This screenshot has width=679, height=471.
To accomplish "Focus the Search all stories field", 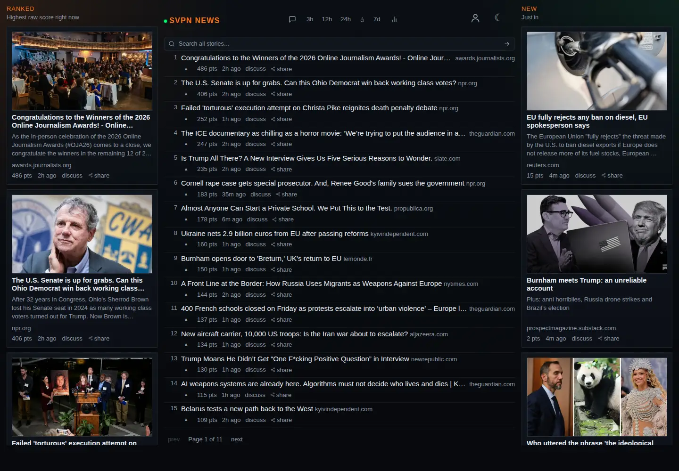I will point(339,44).
